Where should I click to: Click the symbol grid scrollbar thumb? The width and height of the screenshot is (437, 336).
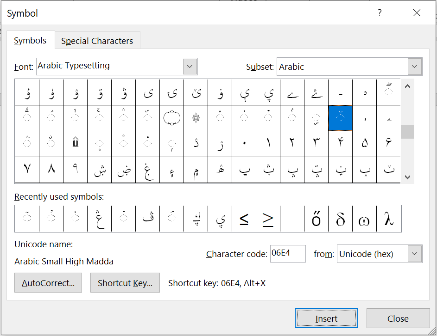(x=407, y=132)
